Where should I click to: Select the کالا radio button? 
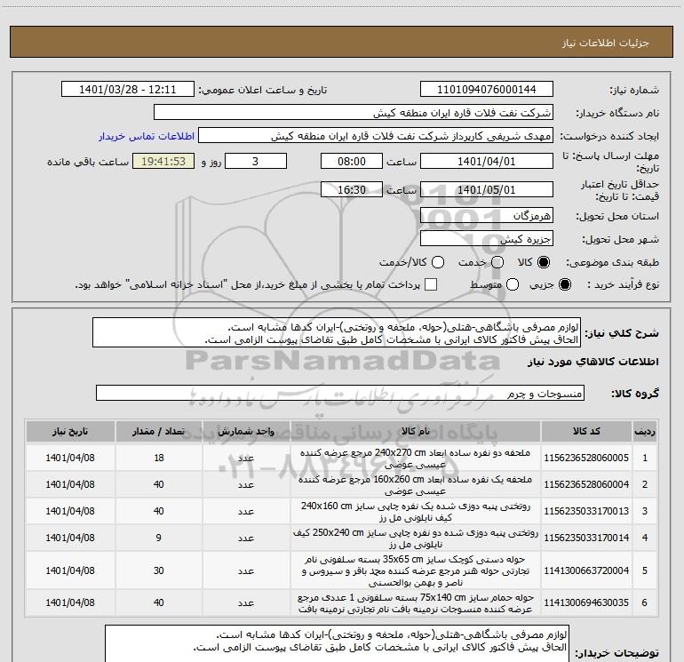544,262
